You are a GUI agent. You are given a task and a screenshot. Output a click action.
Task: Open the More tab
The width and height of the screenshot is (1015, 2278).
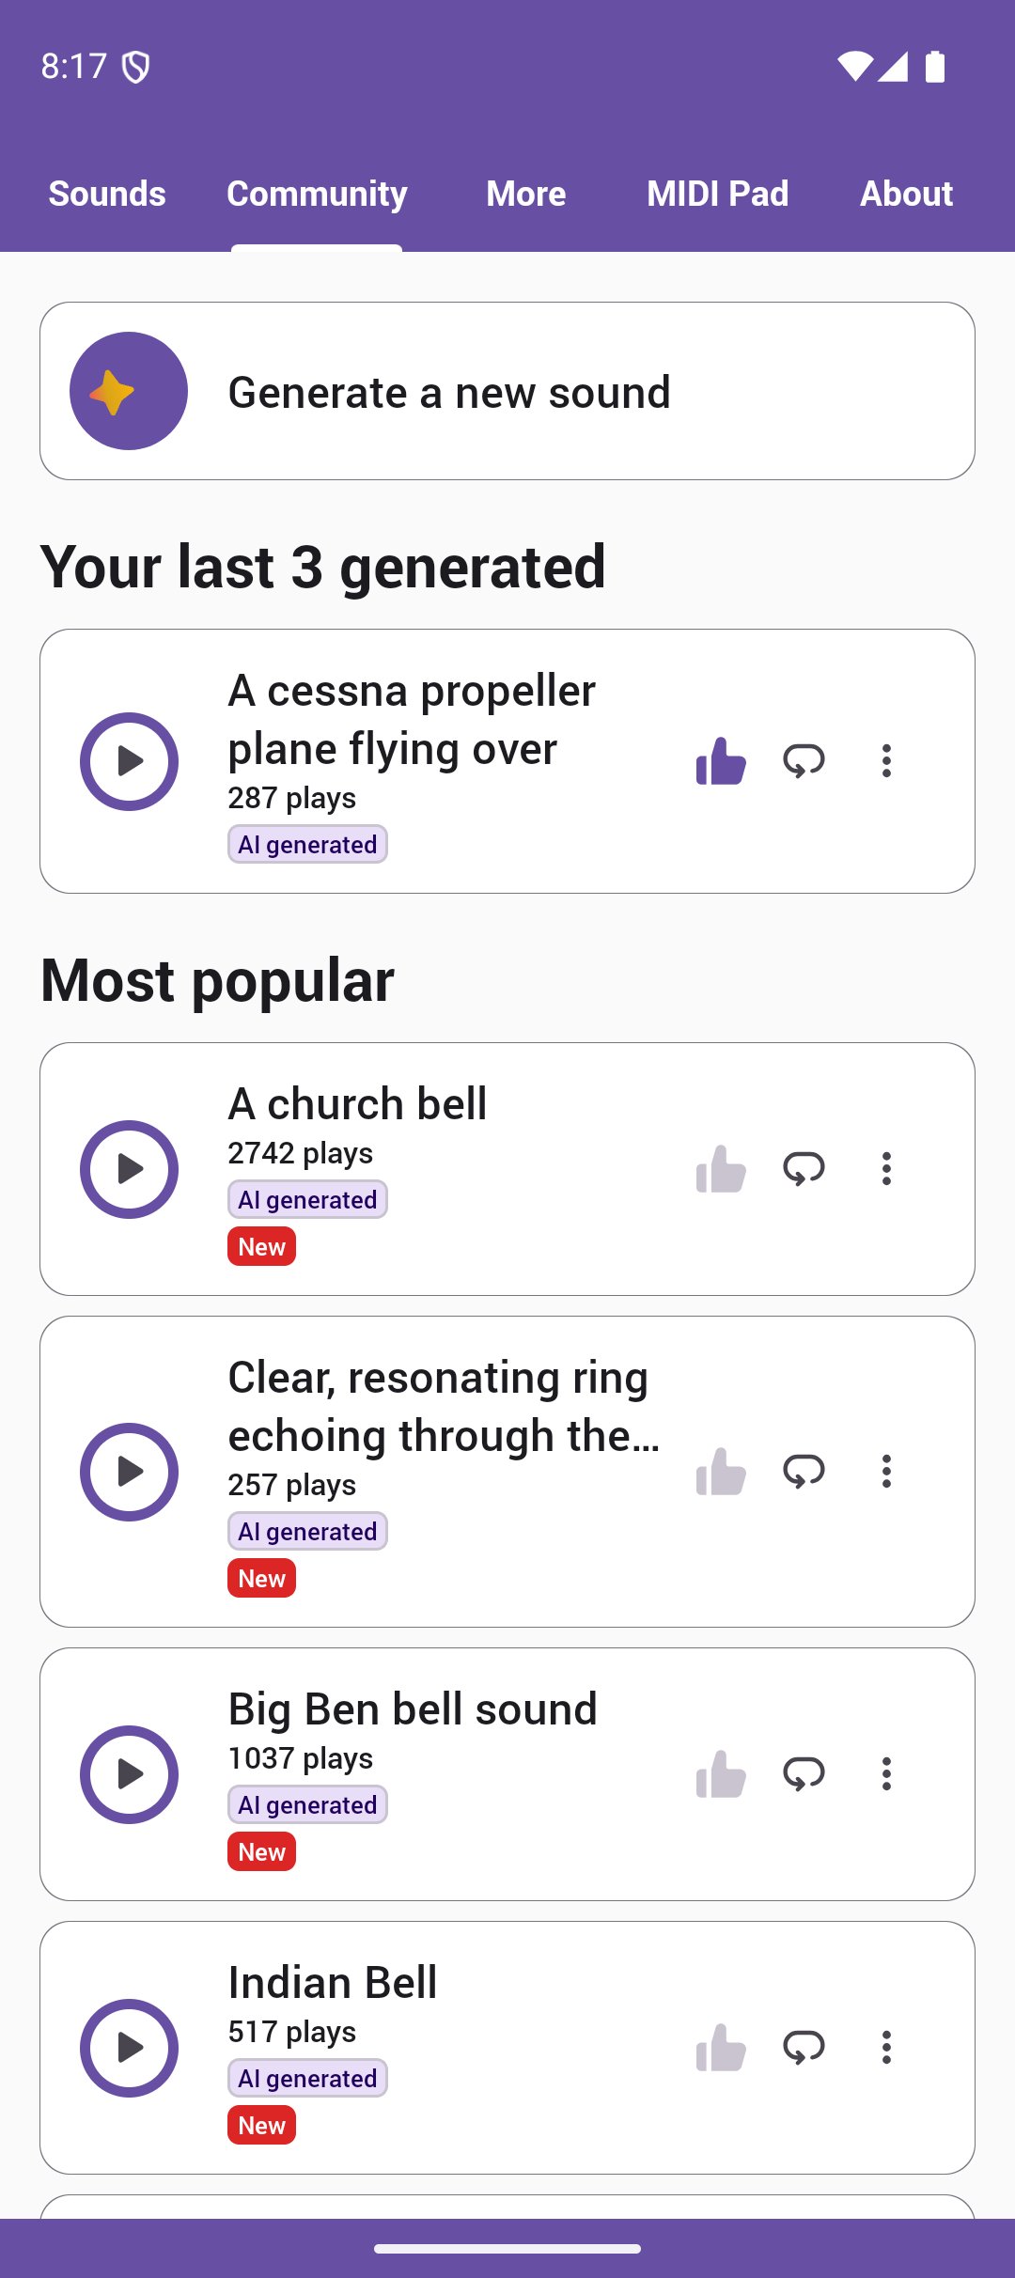[526, 194]
